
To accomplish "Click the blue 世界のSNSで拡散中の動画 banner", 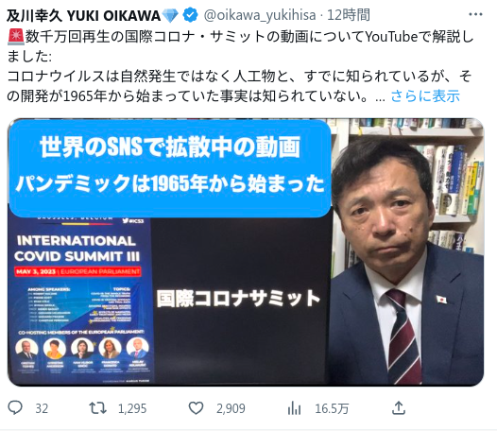I will (170, 168).
